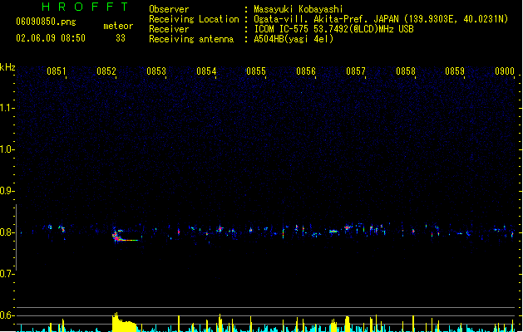523x332 pixels.
Task: Click the HROFFT title text
Action: click(x=86, y=7)
